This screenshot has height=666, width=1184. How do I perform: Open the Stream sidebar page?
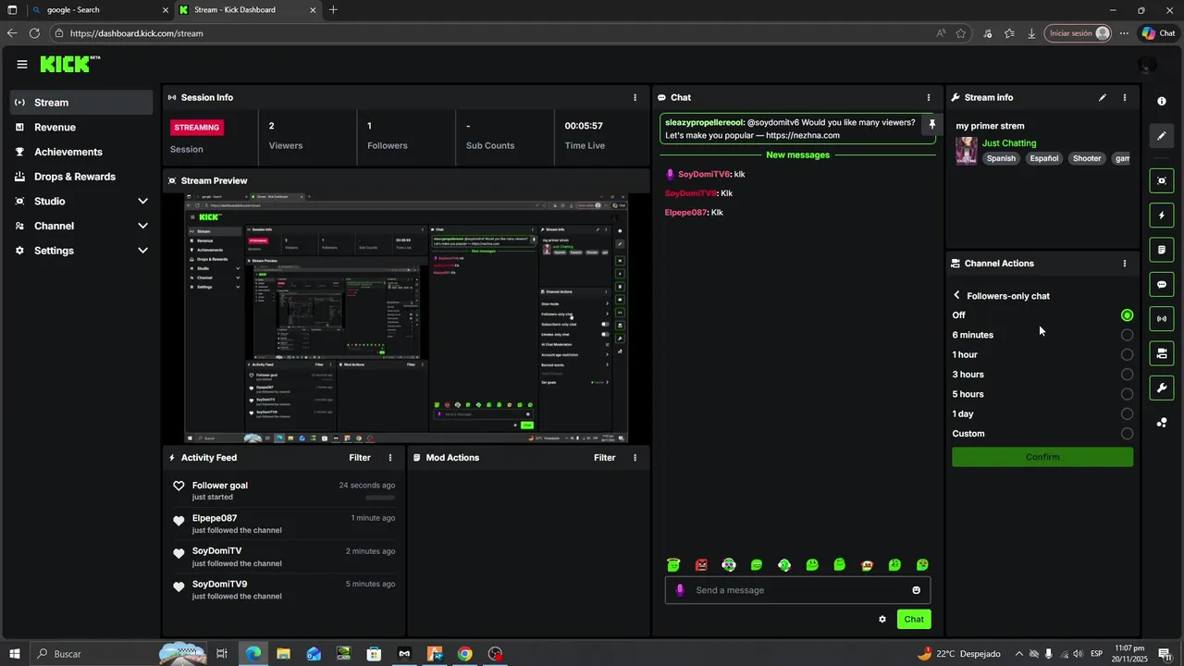coord(81,103)
